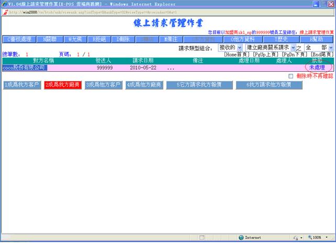Click the N關聯 toolbar button

[48, 39]
